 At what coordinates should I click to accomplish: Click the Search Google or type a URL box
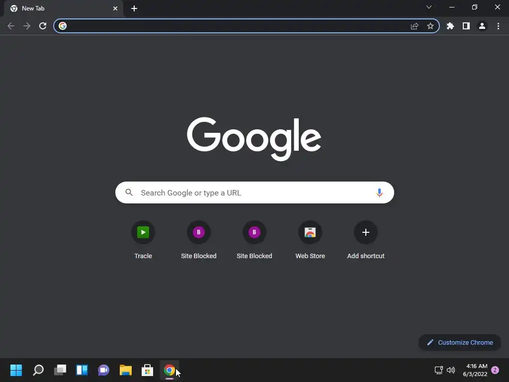tap(255, 192)
